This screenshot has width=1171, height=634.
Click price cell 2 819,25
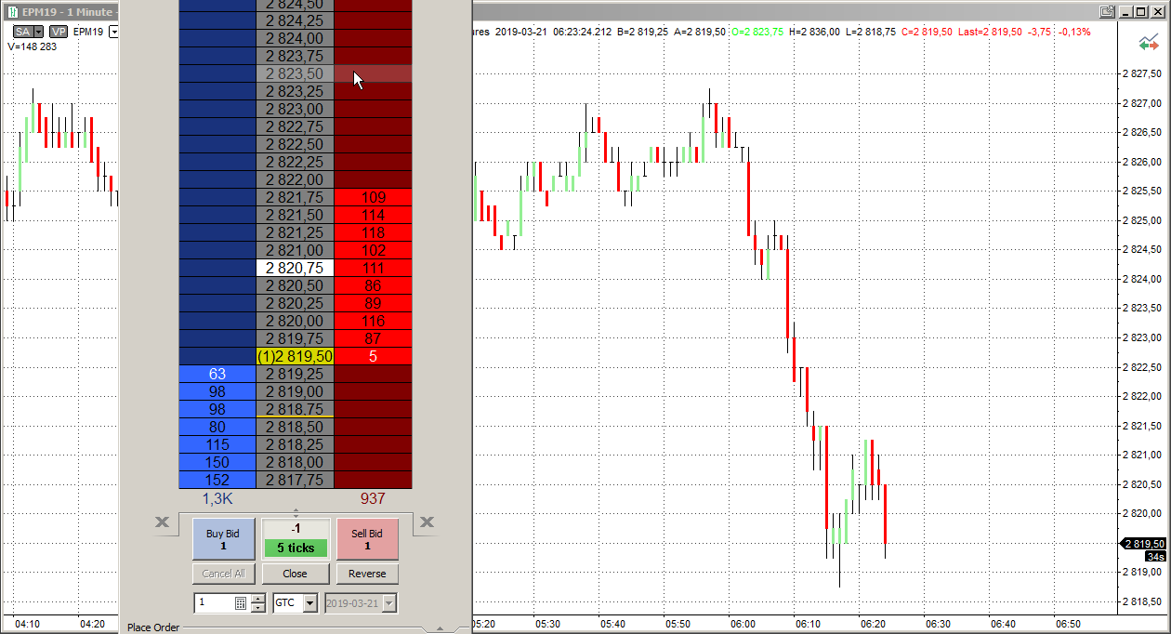295,374
